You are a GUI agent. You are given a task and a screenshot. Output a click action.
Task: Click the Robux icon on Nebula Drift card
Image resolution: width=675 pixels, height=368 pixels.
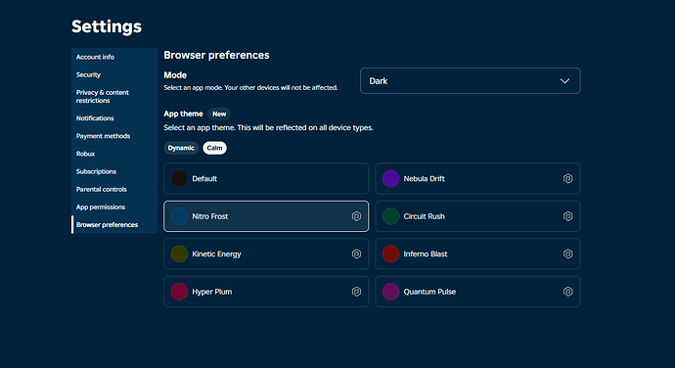567,178
